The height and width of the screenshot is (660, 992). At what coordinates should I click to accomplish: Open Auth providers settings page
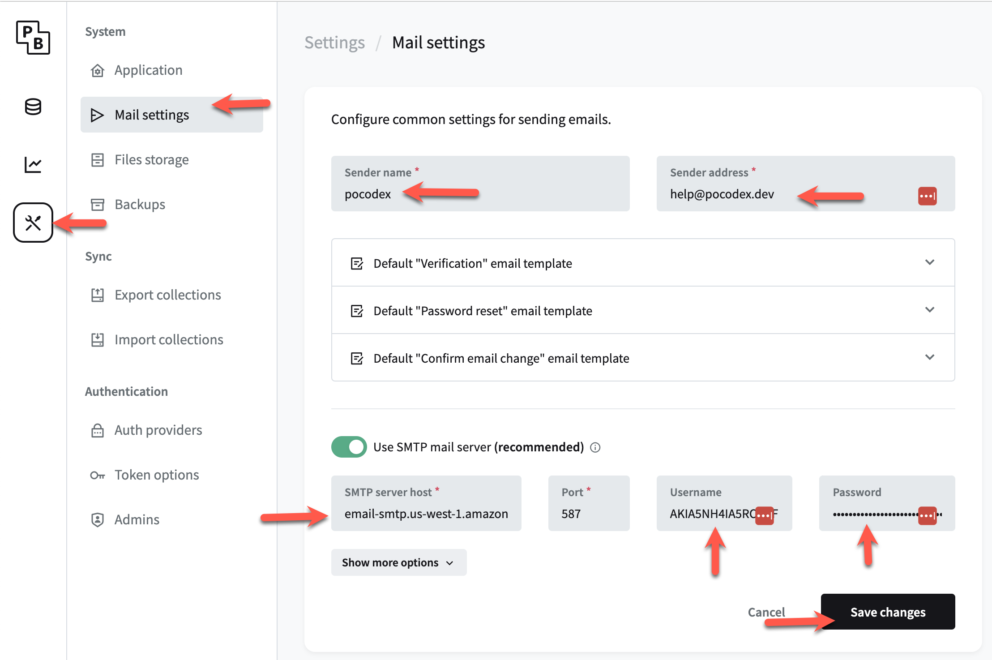(x=158, y=430)
